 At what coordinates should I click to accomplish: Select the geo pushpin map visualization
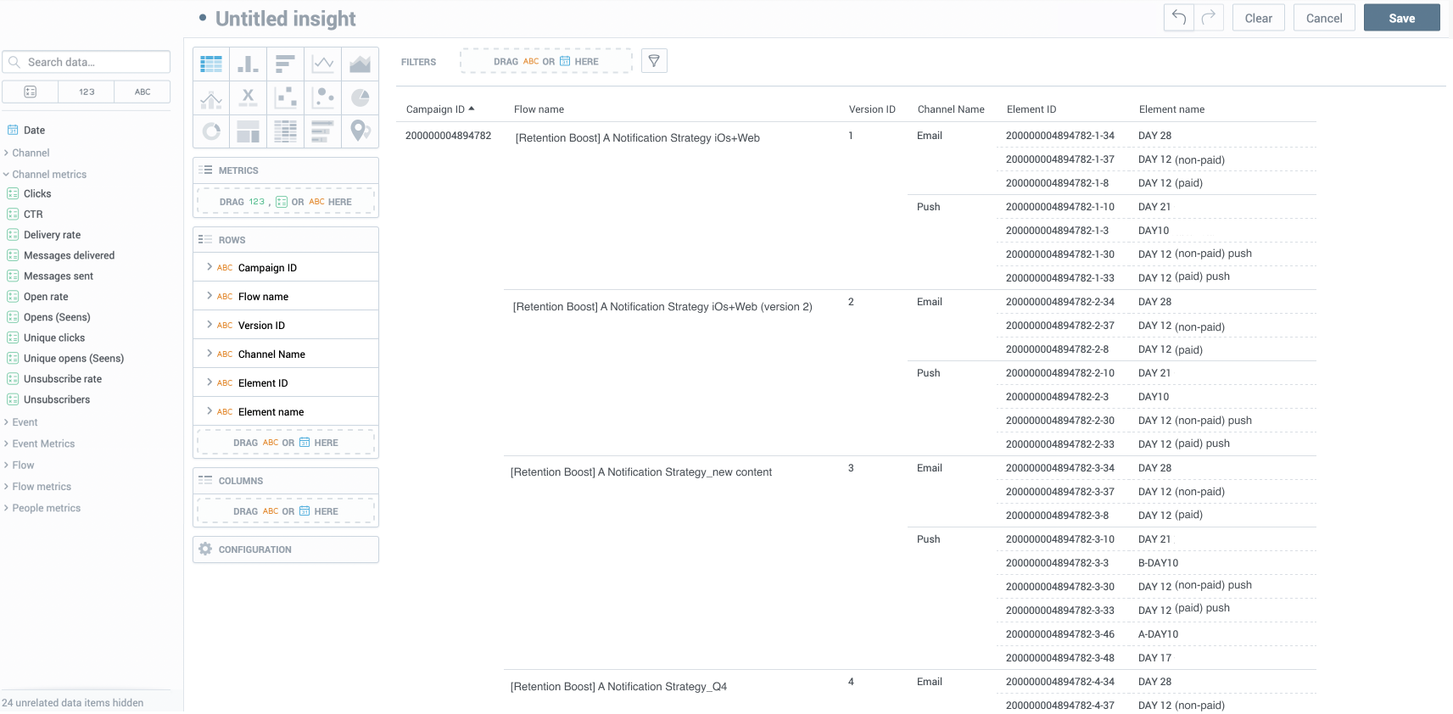click(x=360, y=131)
